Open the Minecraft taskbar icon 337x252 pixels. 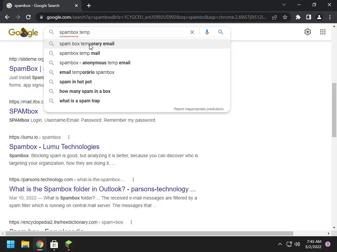coord(68,244)
